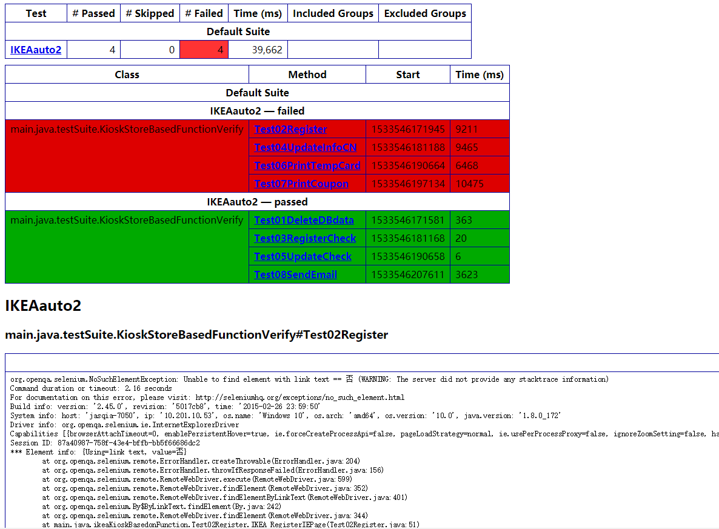Open the Test04UpdateInfoCN method link

306,148
